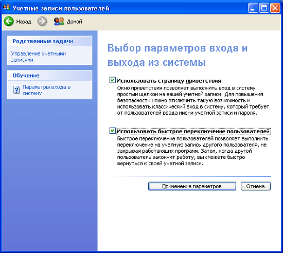This screenshot has width=283, height=253.
Task: Open the title bar system menu icon
Action: tap(7, 8)
